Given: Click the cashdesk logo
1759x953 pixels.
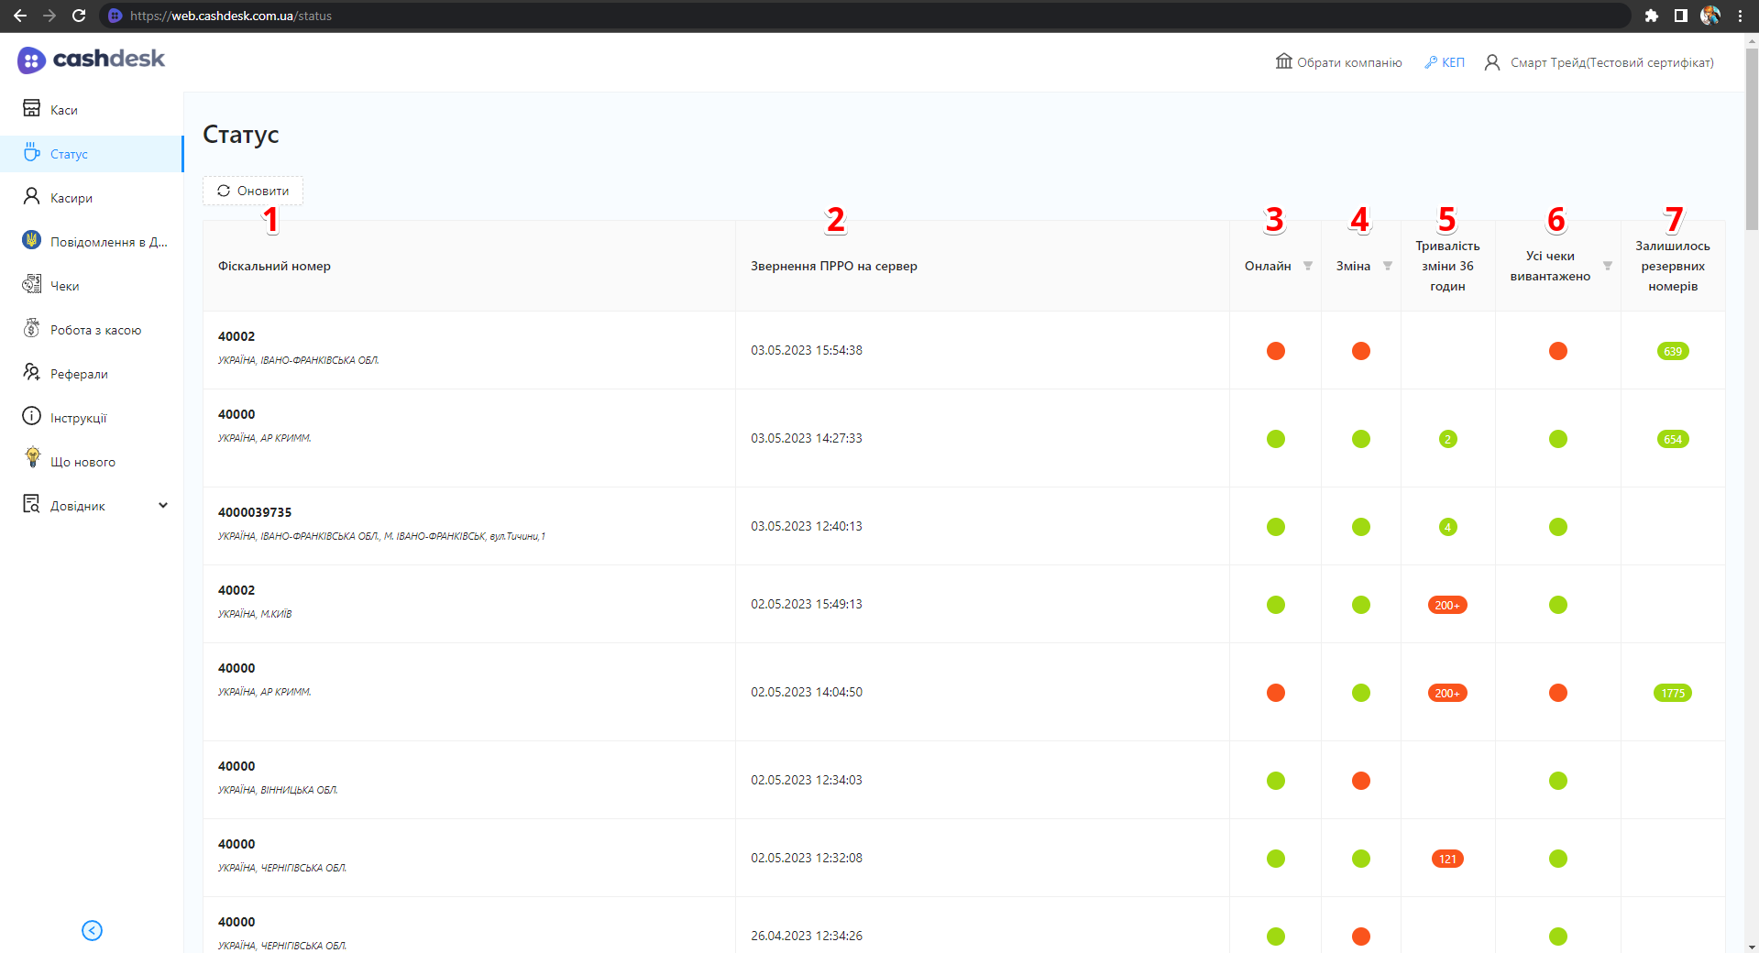Looking at the screenshot, I should pyautogui.click(x=91, y=60).
